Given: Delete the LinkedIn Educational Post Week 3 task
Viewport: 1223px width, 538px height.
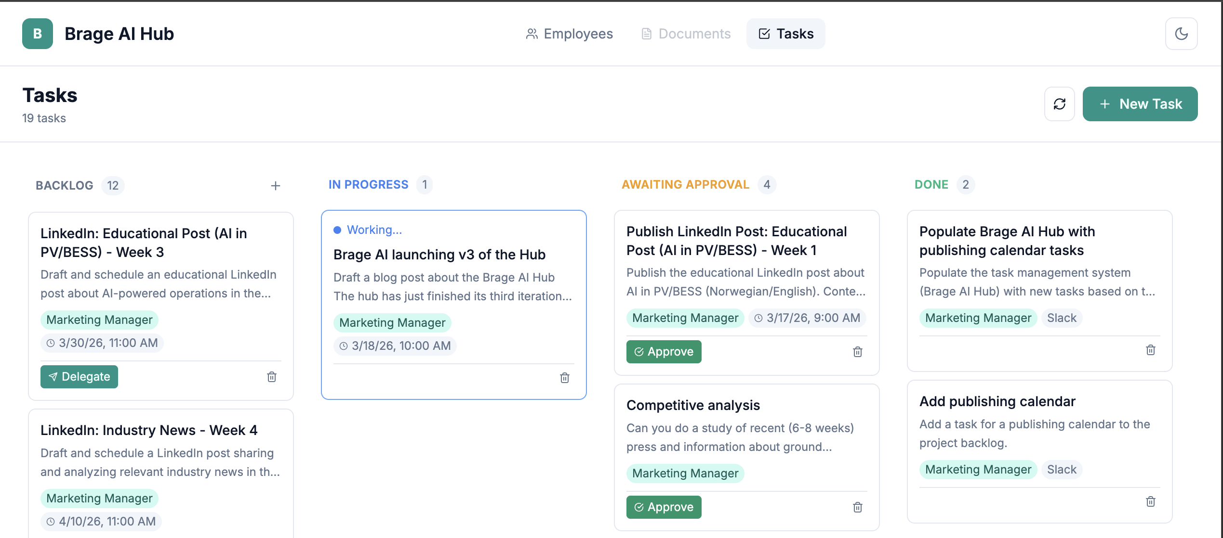Looking at the screenshot, I should pyautogui.click(x=272, y=377).
